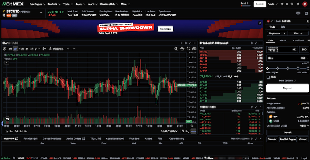Open the chart settings hexagon icon
This screenshot has width=310, height=160.
click(182, 49)
